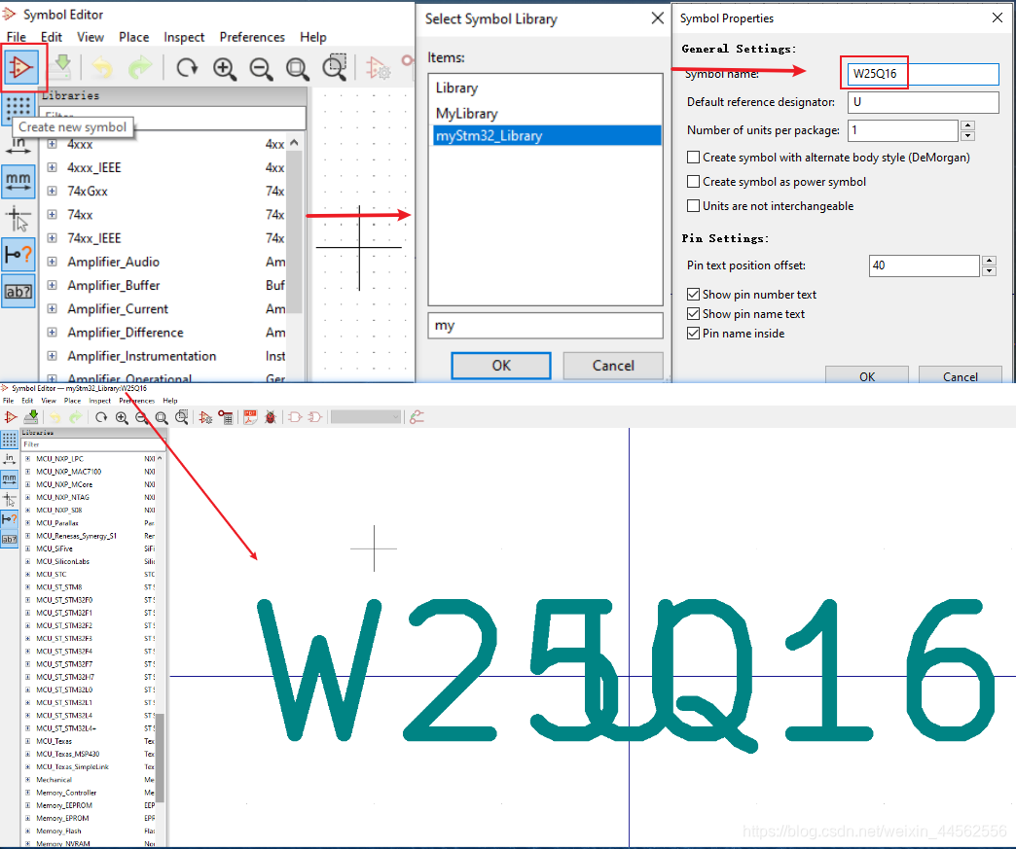Cancel the Symbol Properties dialog
The width and height of the screenshot is (1016, 849).
(x=961, y=375)
